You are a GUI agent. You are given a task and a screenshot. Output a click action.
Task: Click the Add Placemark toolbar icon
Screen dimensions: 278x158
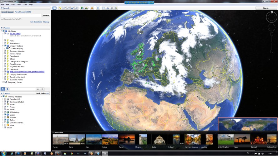coord(60,8)
